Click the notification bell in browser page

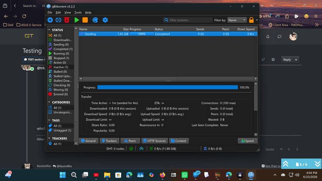pyautogui.click(x=268, y=36)
